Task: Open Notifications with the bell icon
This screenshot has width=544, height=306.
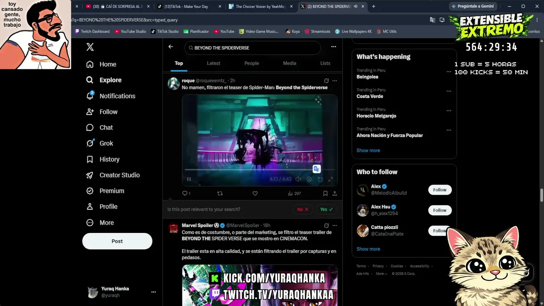Action: coord(110,96)
